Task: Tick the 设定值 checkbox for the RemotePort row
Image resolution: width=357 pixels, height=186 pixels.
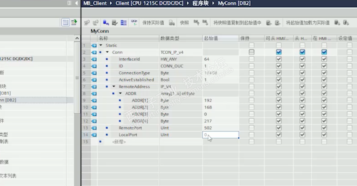Action: click(349, 128)
